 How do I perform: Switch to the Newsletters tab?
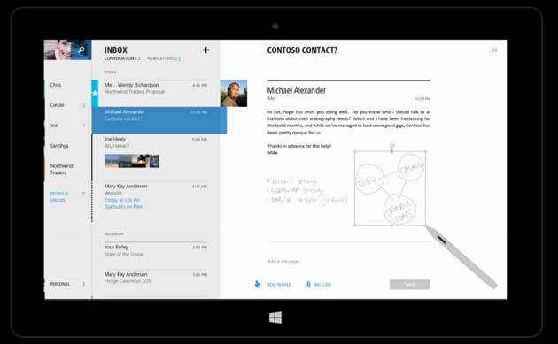pyautogui.click(x=164, y=58)
